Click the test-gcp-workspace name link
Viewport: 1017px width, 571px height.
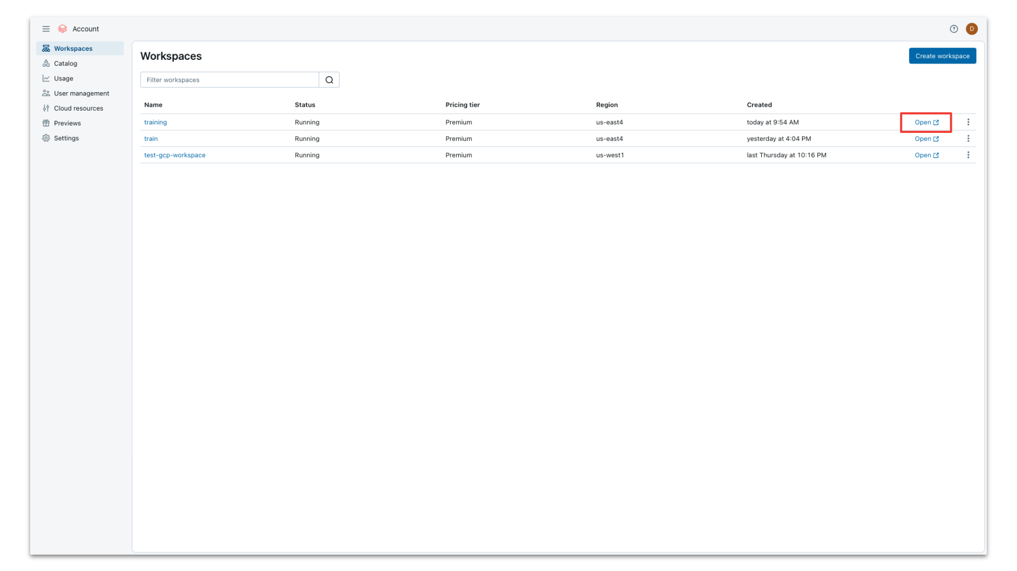pos(174,155)
